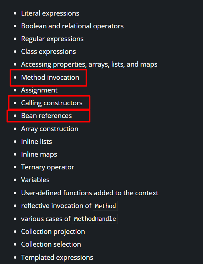Click the Inline lists item
203x264 pixels.
click(37, 142)
